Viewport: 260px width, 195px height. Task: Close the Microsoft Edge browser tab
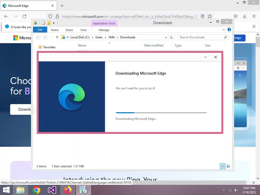(53, 6)
